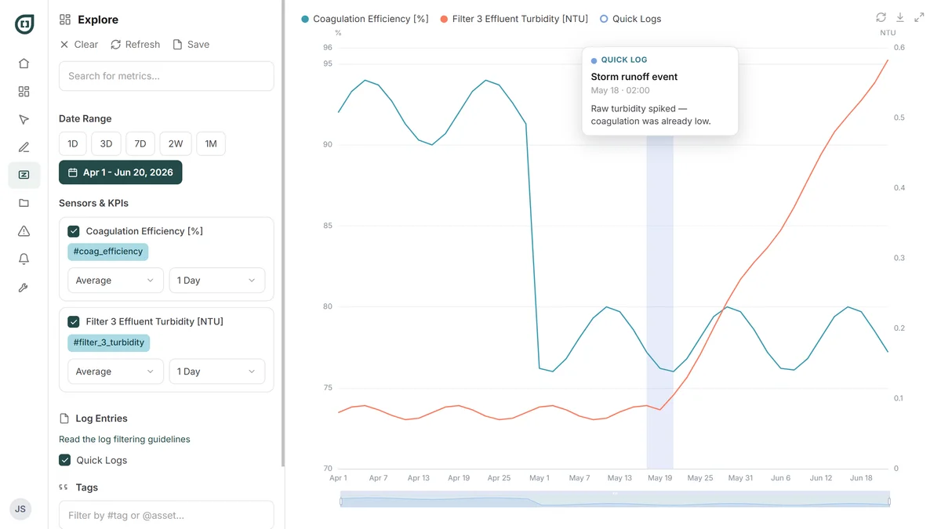The image size is (941, 529).
Task: Click the Apr 1 x-axis label
Action: pos(338,478)
